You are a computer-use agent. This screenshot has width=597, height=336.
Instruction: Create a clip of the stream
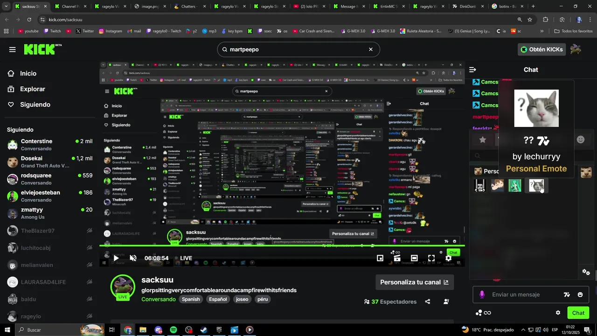[397, 258]
